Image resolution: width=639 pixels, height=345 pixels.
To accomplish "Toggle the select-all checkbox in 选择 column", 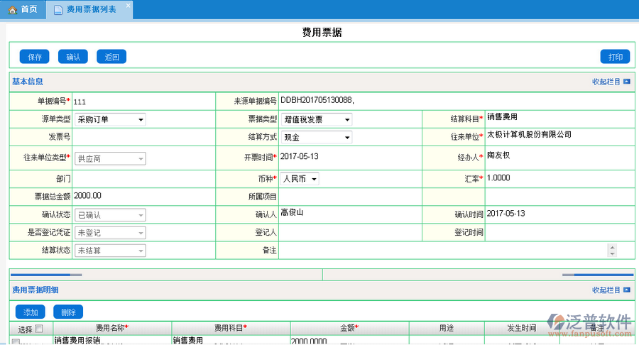I will point(39,328).
